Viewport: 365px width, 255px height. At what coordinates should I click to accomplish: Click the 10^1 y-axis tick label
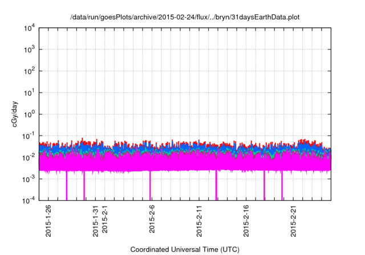point(29,93)
